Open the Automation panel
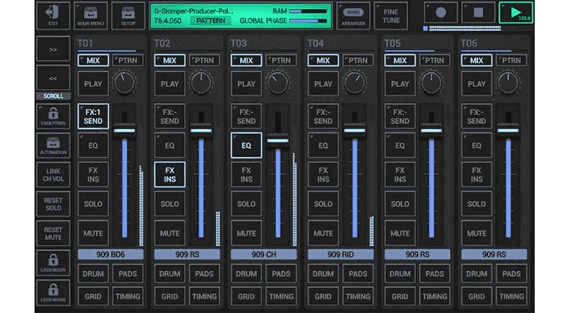This screenshot has width=570, height=313. 53,145
